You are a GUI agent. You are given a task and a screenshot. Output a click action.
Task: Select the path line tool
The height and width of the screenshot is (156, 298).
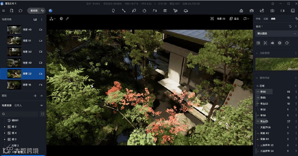124,11
